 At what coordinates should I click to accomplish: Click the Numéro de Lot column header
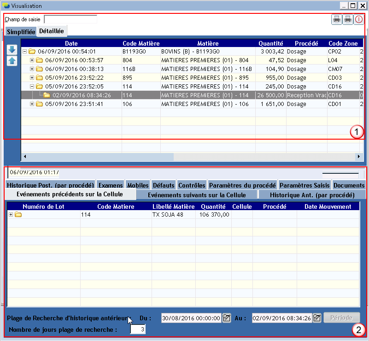[x=44, y=206]
